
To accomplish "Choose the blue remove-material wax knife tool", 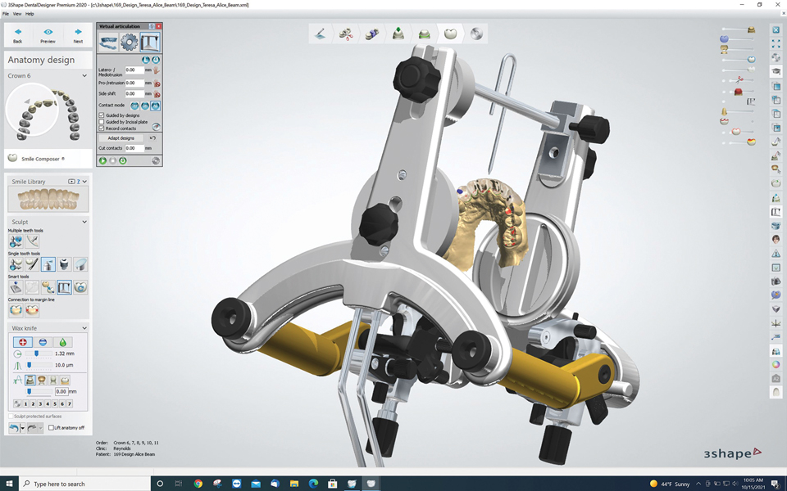I will coord(43,341).
